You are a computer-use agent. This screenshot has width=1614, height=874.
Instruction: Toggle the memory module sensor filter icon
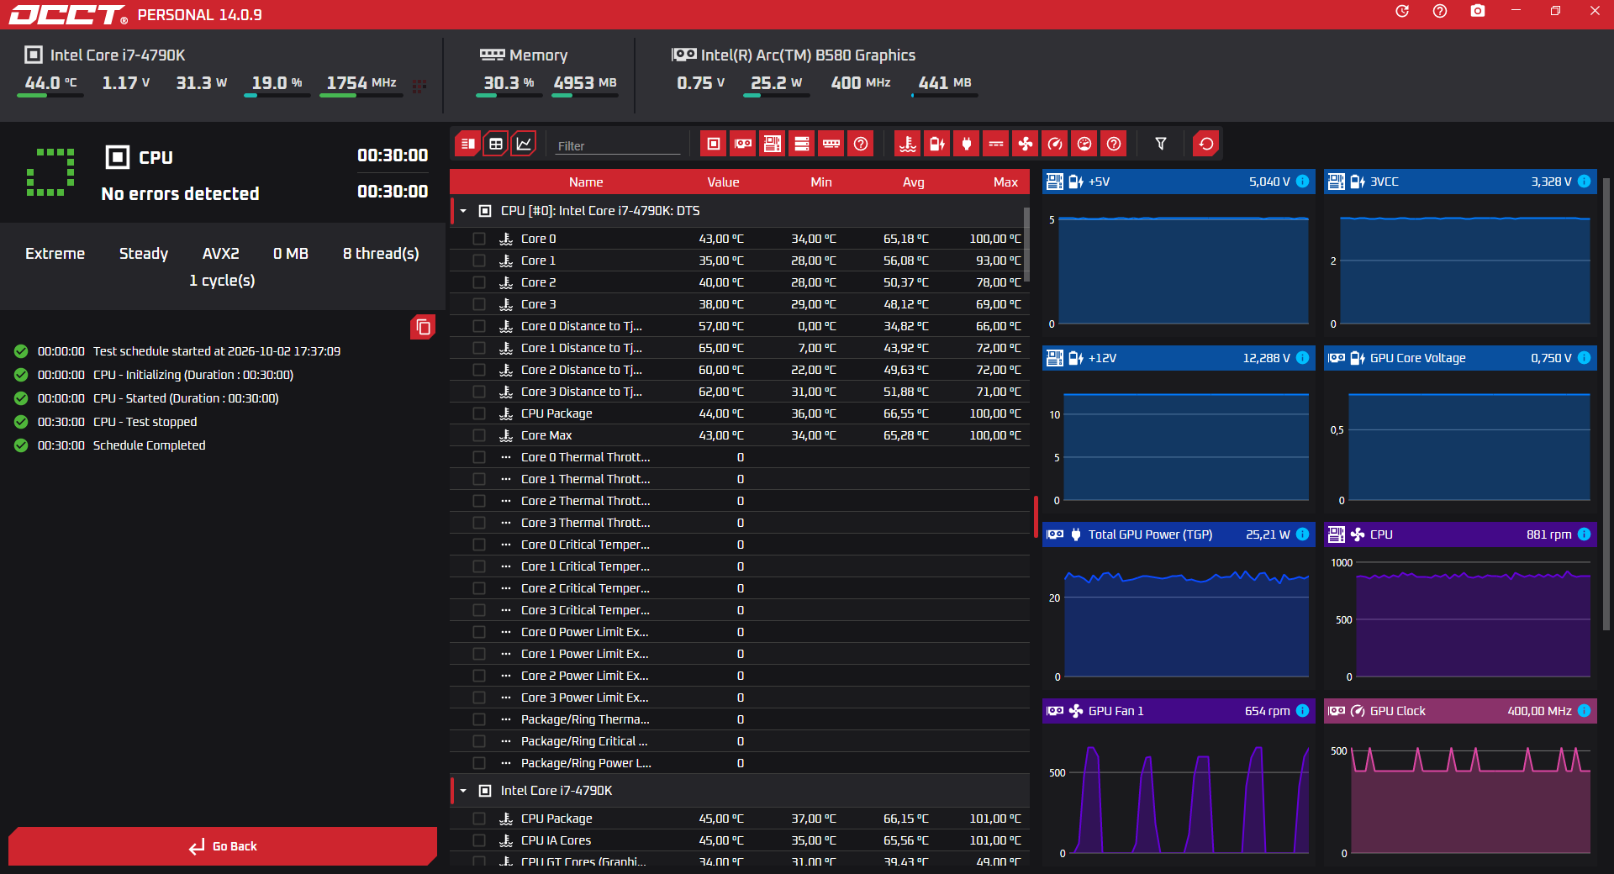pyautogui.click(x=831, y=144)
